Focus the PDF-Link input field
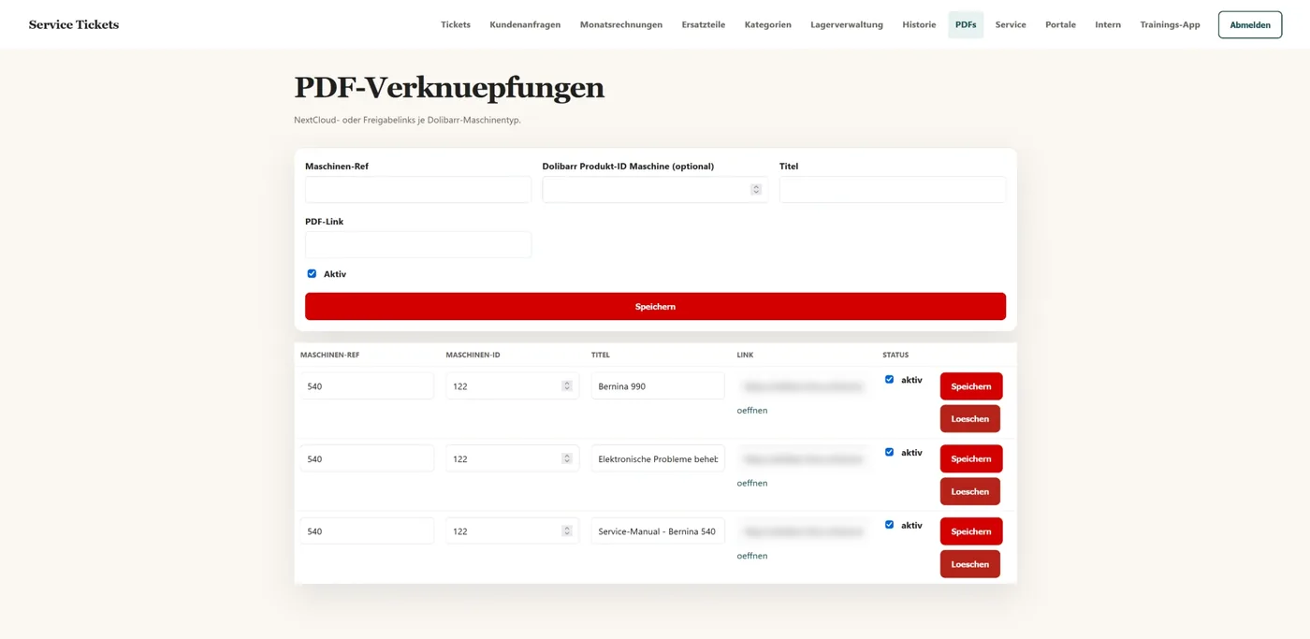The width and height of the screenshot is (1310, 639). (418, 244)
